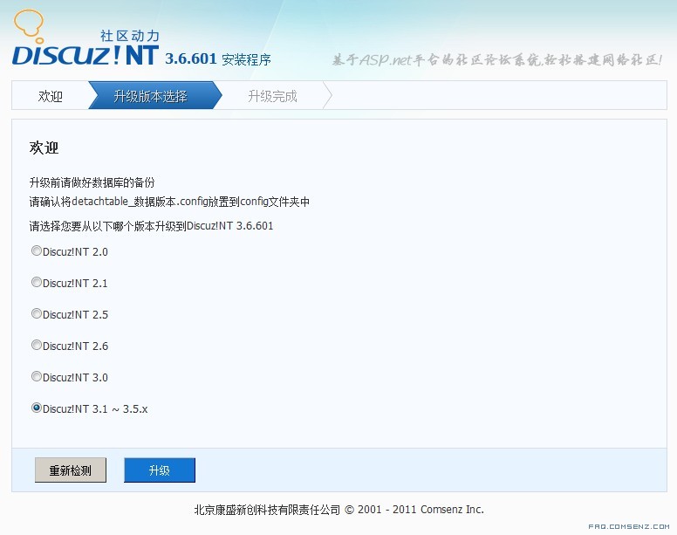
Task: Click the 社区动力 text above the logo
Action: pyautogui.click(x=129, y=36)
